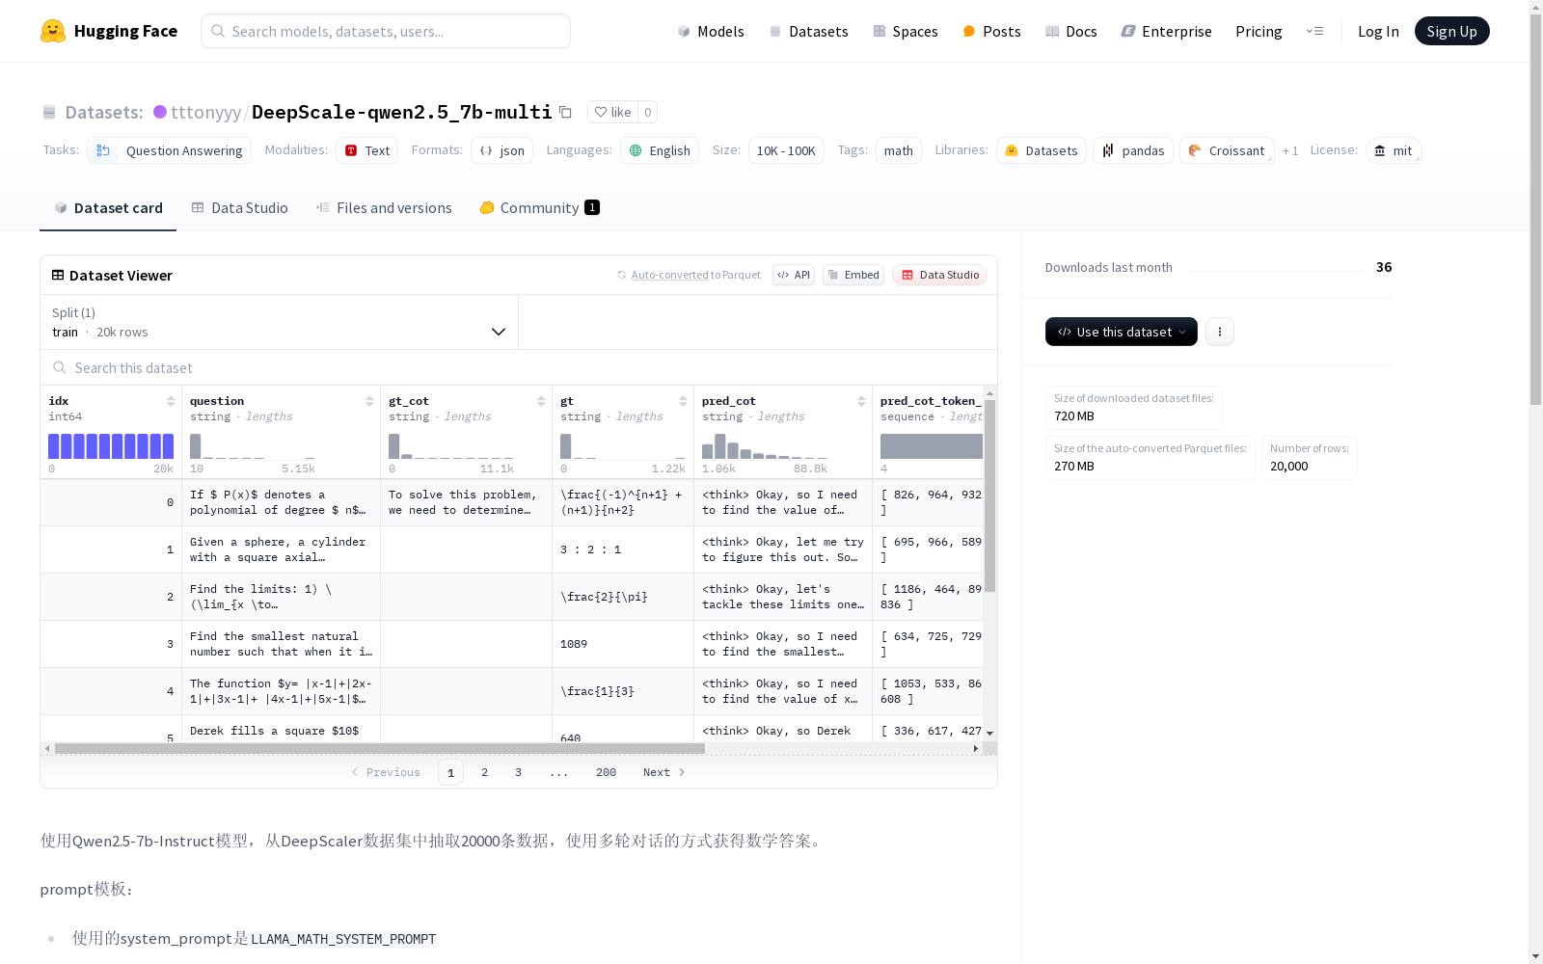This screenshot has width=1543, height=964.
Task: Click Next page in pagination
Action: pyautogui.click(x=663, y=772)
